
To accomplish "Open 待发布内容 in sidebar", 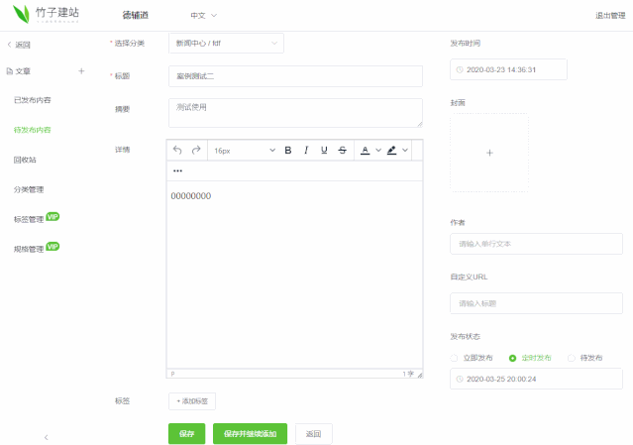I will point(33,130).
